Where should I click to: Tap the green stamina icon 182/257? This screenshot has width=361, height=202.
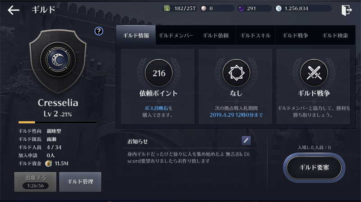coord(167,9)
